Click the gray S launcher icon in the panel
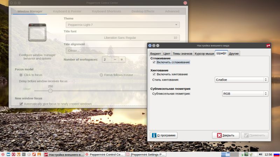The height and width of the screenshot is (157, 280). click(x=24, y=154)
